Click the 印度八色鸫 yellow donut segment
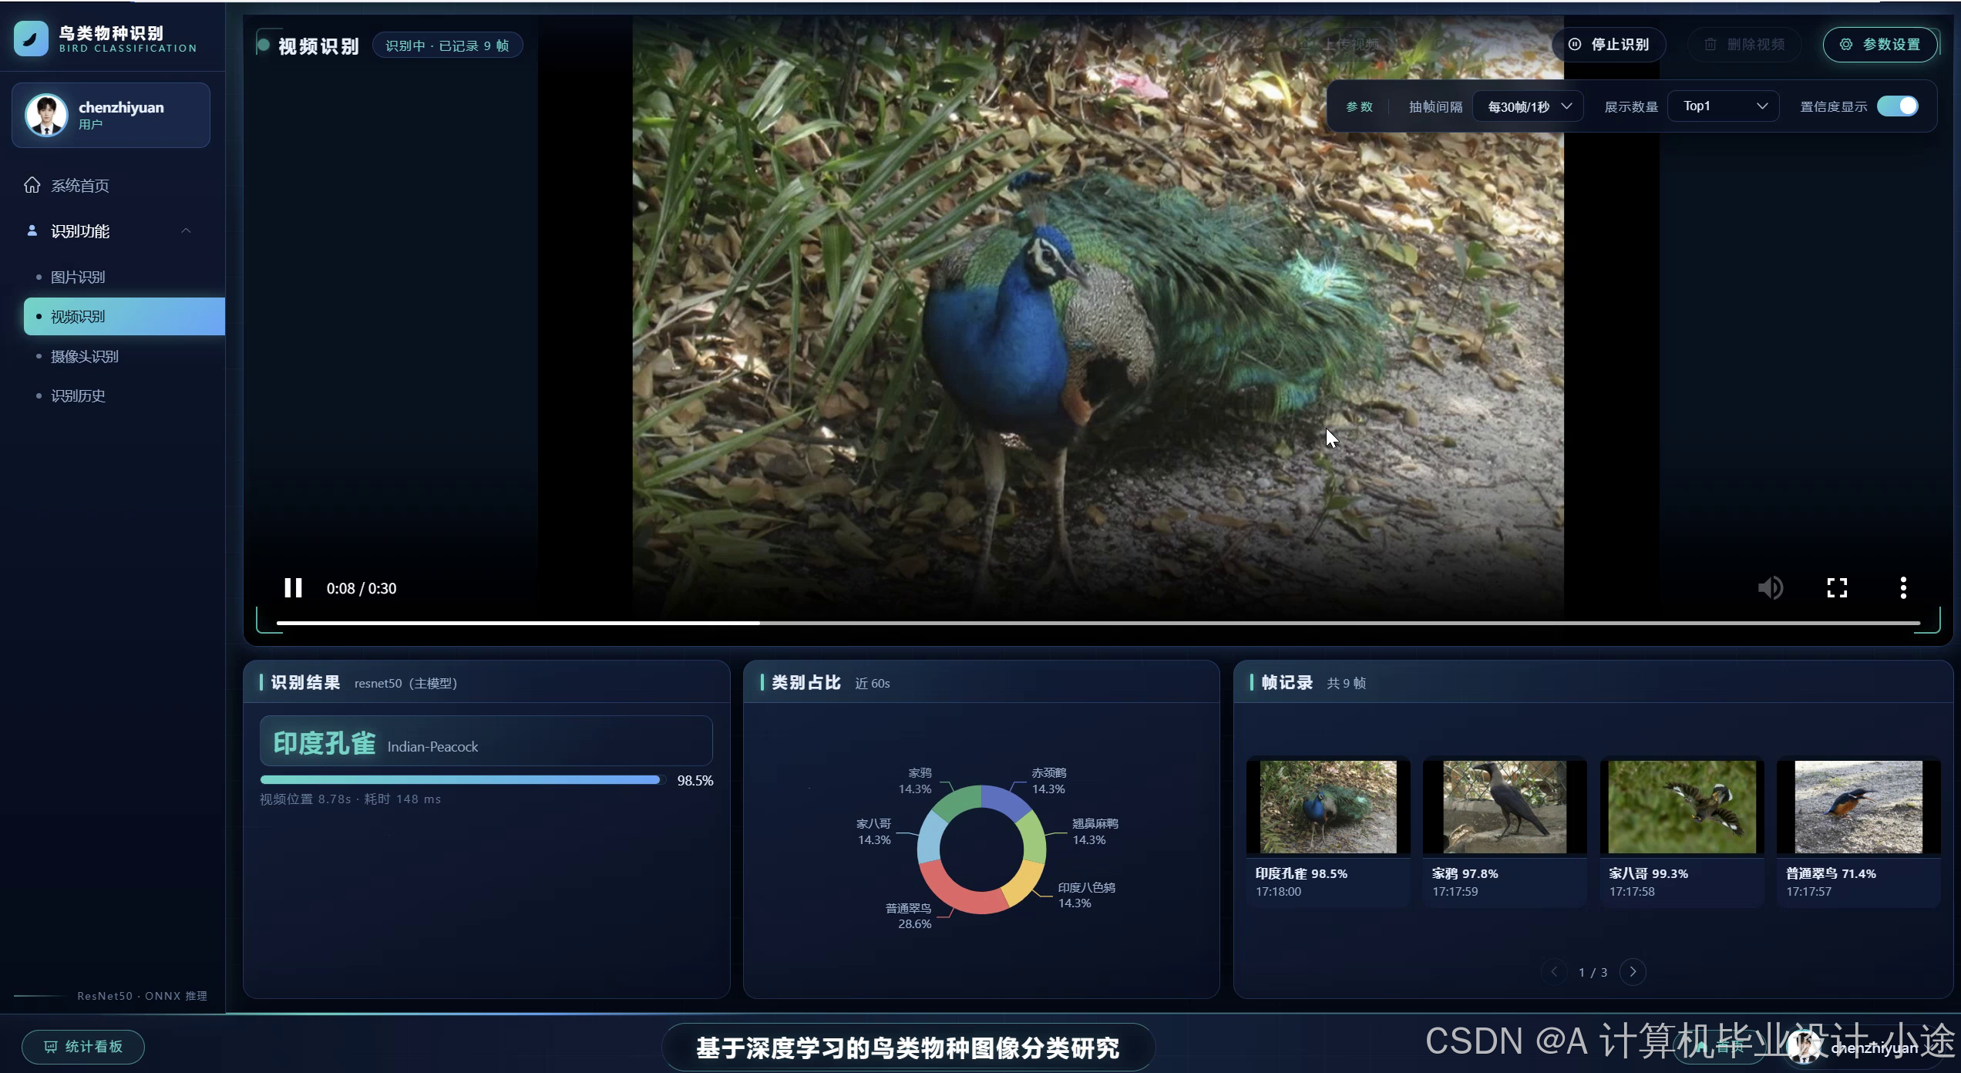 click(x=1024, y=885)
